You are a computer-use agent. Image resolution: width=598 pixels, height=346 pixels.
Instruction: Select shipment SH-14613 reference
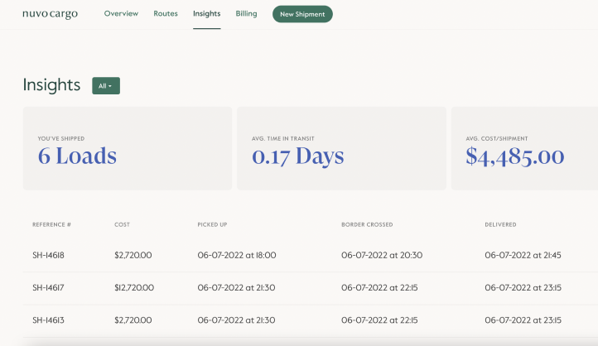48,320
